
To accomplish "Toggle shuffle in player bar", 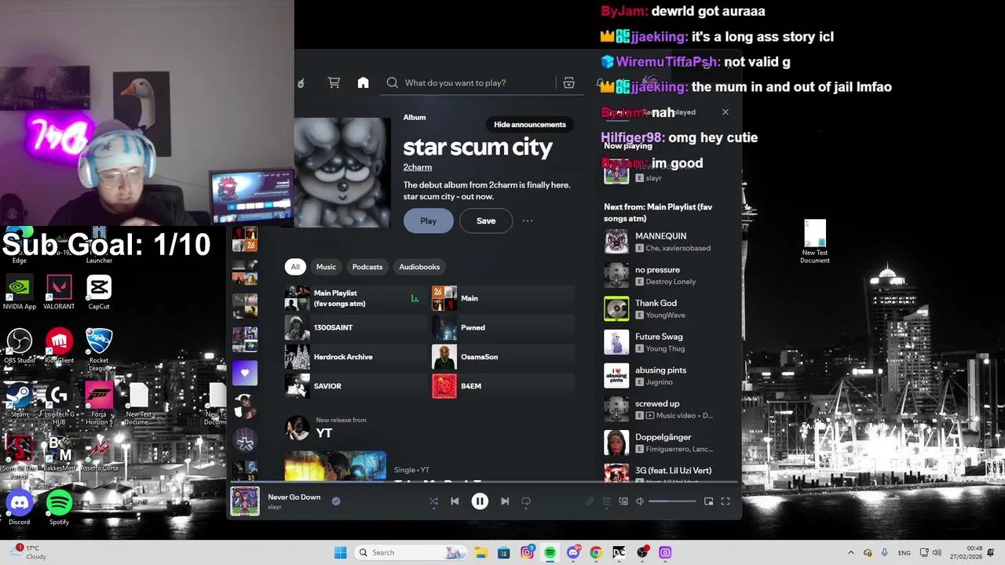I will [433, 501].
